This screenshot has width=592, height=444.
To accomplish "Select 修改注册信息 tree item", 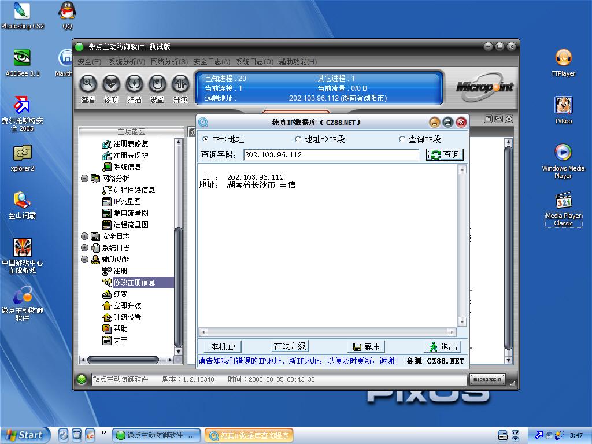I will (134, 282).
